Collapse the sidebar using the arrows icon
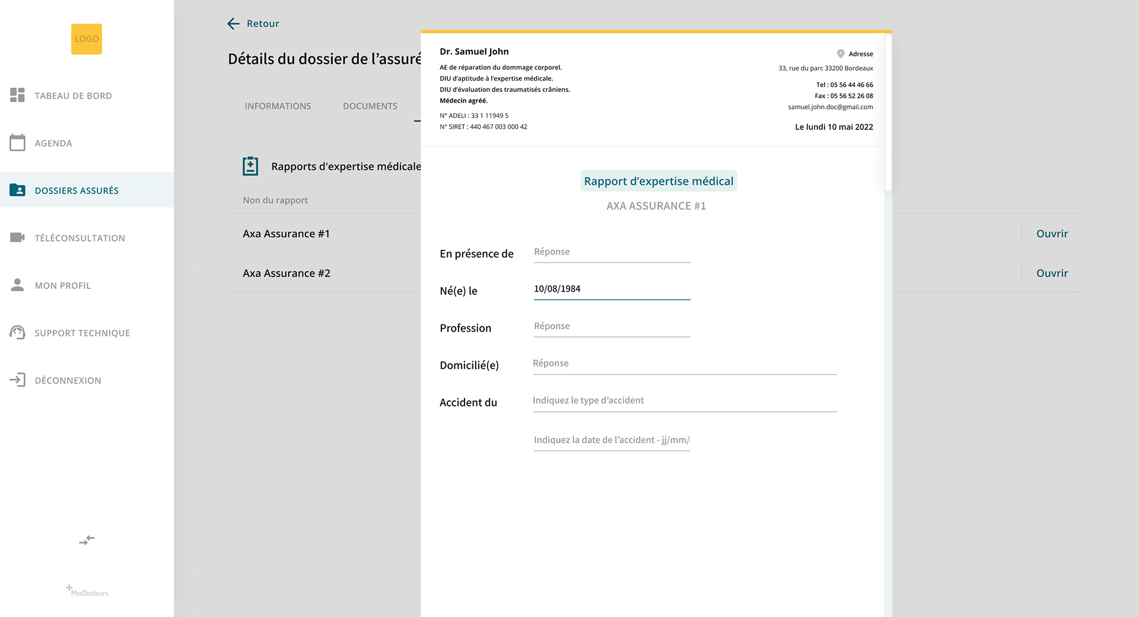The width and height of the screenshot is (1139, 617). click(x=87, y=540)
